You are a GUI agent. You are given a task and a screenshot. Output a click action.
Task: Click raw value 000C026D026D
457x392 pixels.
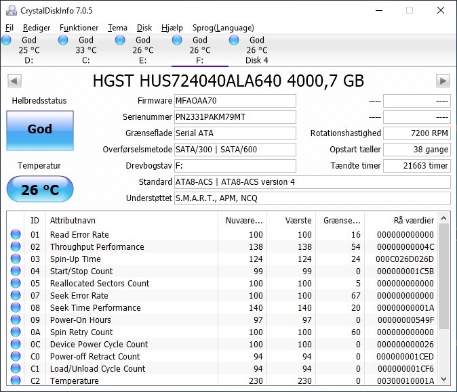click(405, 259)
